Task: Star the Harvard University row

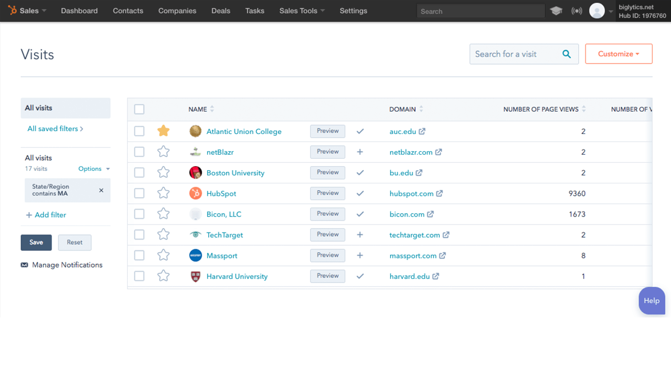Action: (x=163, y=276)
